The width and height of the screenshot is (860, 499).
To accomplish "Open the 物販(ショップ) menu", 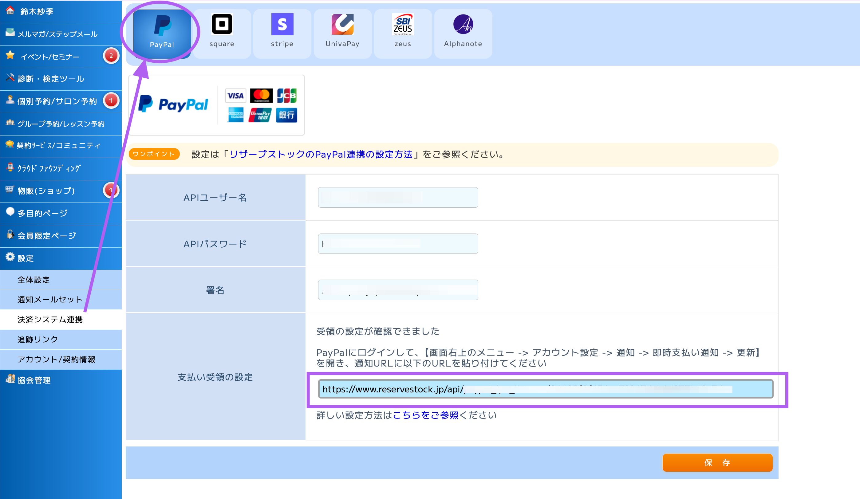I will (61, 191).
